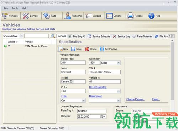Click the vehicle search text box
The width and height of the screenshot is (178, 131).
pyautogui.click(x=36, y=36)
